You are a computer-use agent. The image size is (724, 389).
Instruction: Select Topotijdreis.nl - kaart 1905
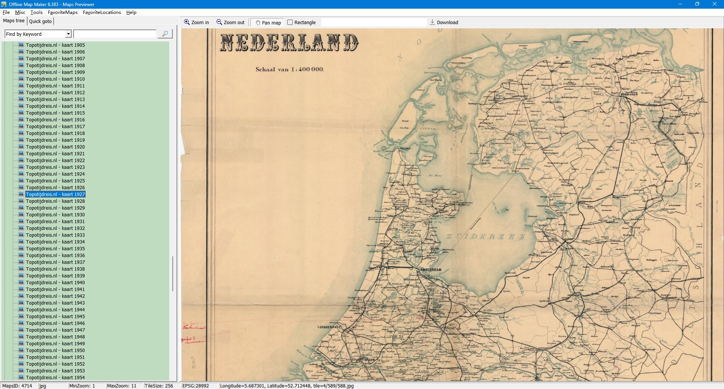55,45
